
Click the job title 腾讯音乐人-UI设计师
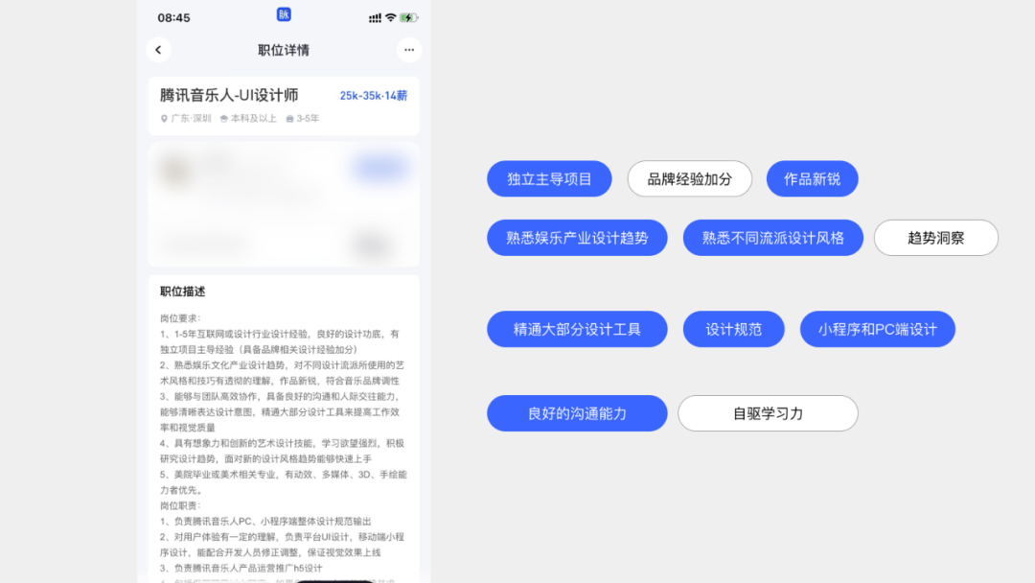pyautogui.click(x=229, y=95)
